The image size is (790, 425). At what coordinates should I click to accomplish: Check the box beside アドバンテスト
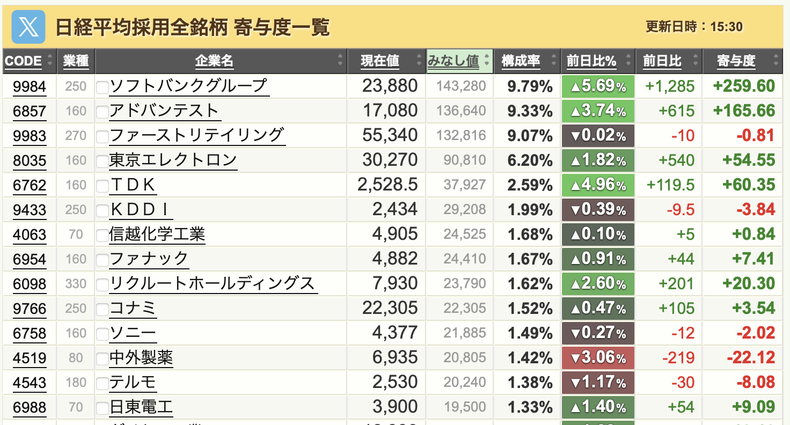click(102, 112)
